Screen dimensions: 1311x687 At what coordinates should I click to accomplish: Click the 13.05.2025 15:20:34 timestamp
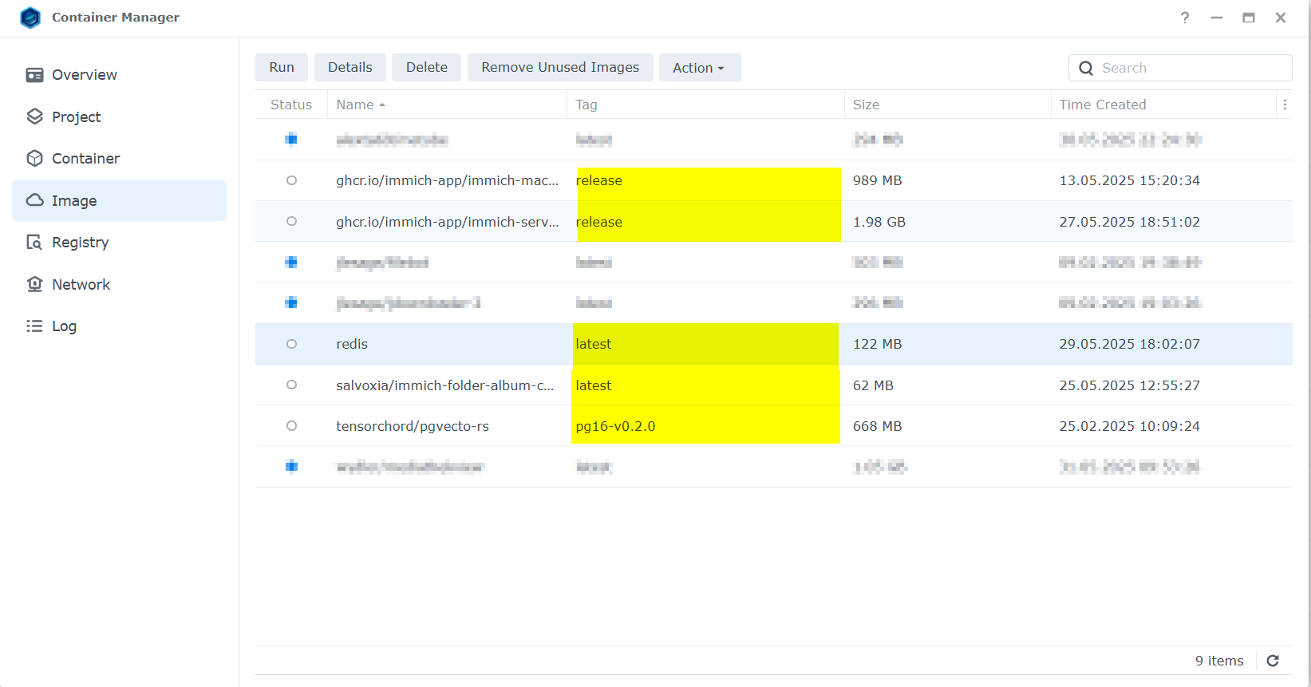1129,180
